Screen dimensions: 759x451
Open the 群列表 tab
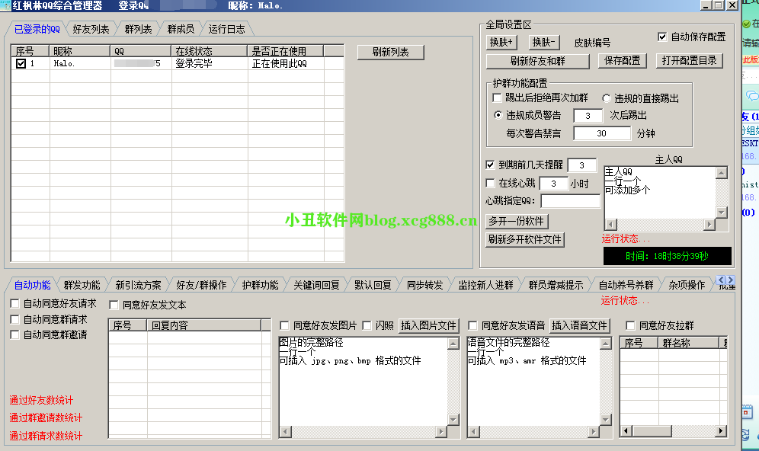138,29
